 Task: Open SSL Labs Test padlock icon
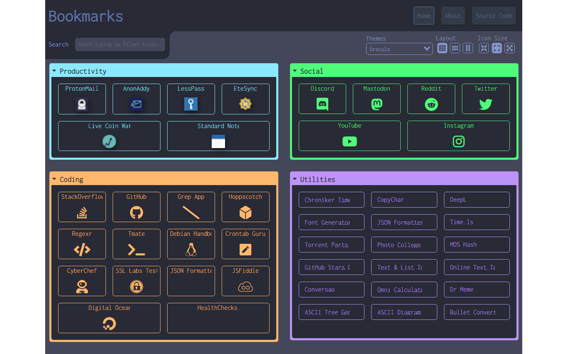click(x=136, y=287)
